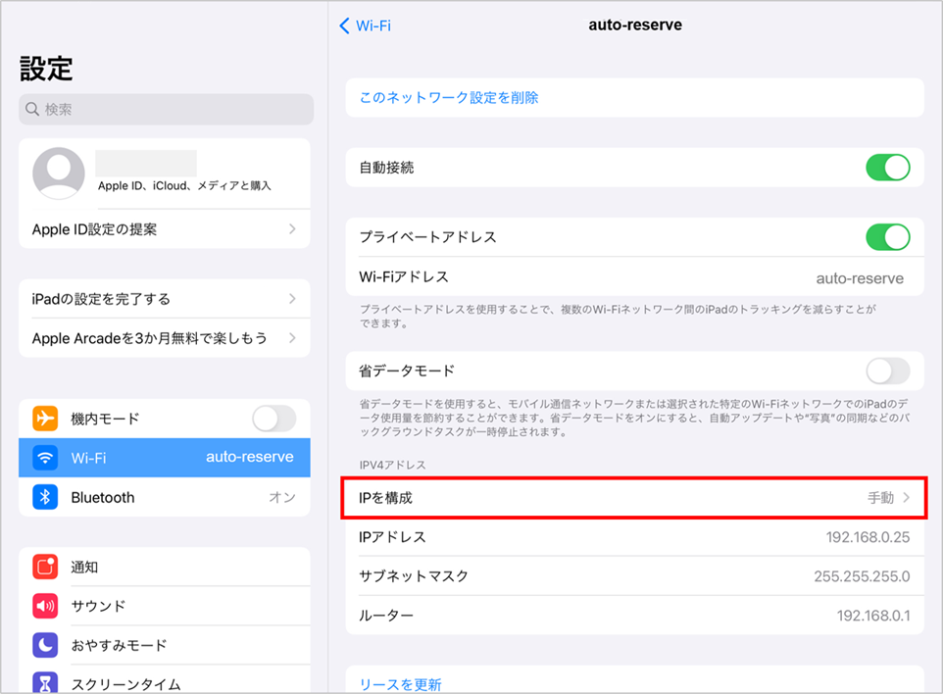
Task: Turn off the プライベートアドレス switch
Action: pos(887,237)
